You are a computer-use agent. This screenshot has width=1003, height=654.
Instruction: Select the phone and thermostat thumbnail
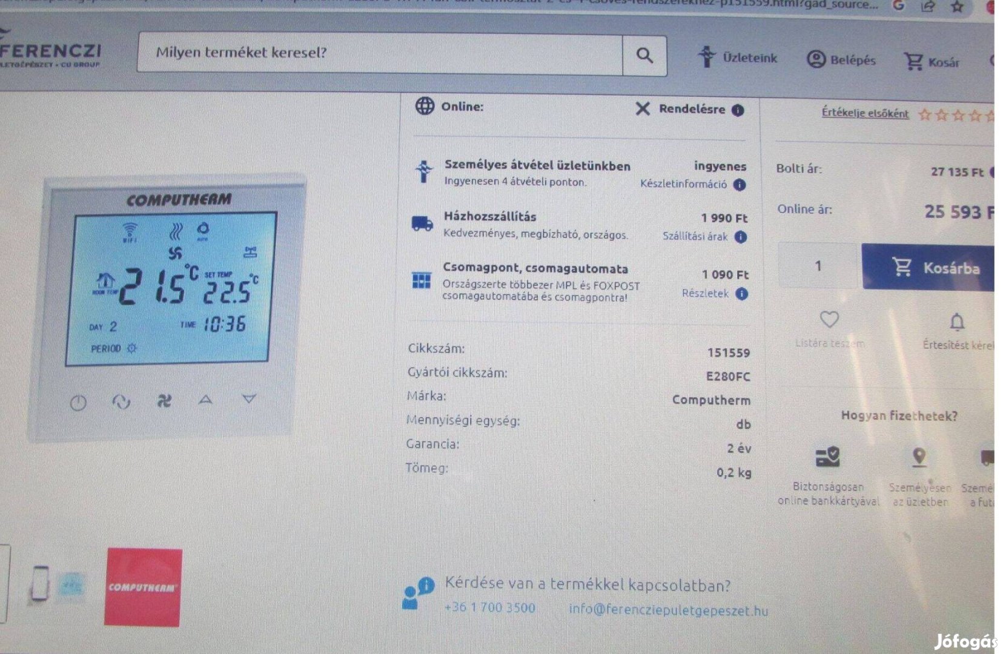(x=58, y=584)
